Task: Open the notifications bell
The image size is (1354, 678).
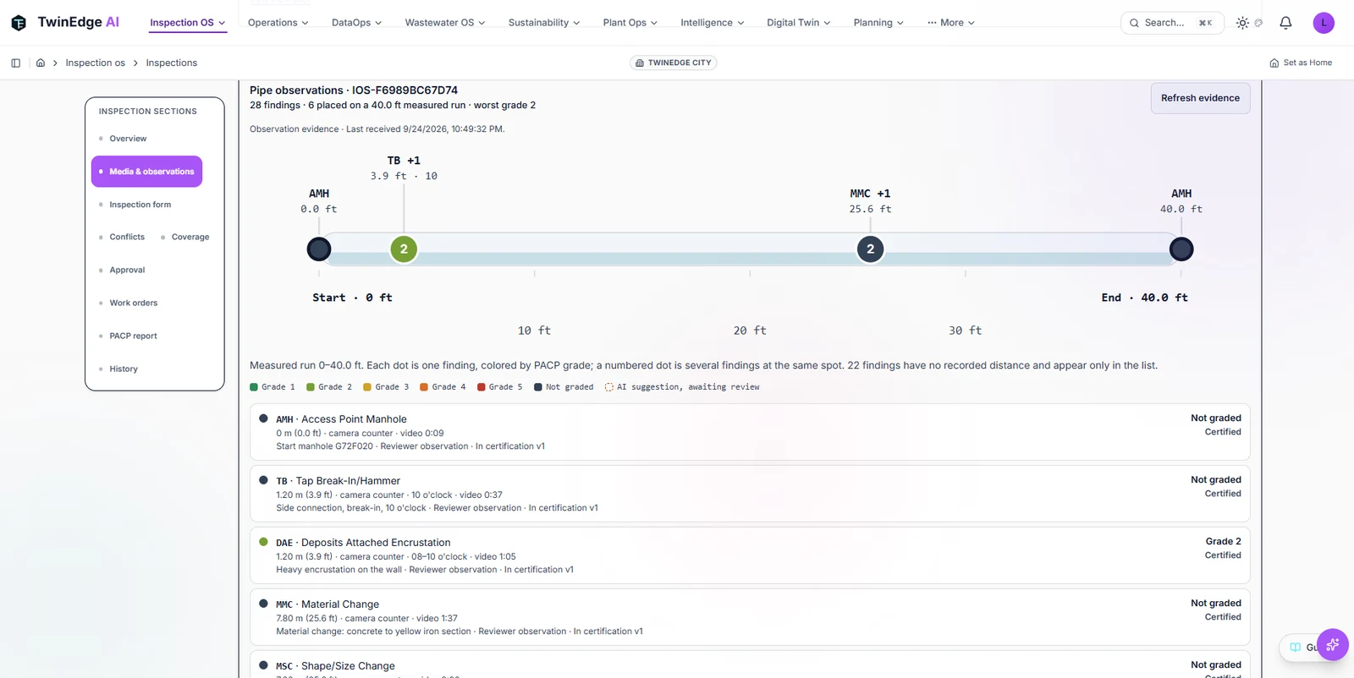Action: 1285,23
